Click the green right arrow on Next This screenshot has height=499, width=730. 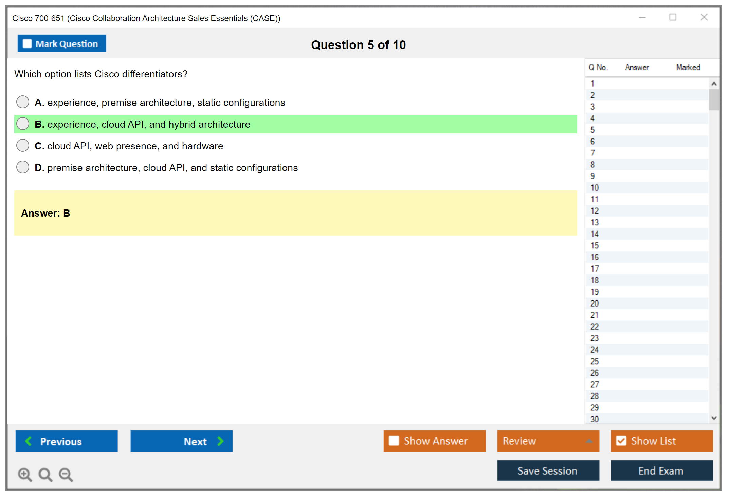pos(220,441)
